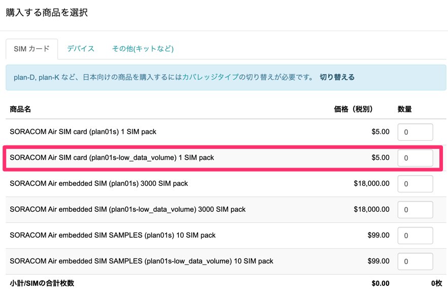448x291 pixels.
Task: Click quantity field for SAMPLES plan01s 10 SIM pack
Action: pyautogui.click(x=415, y=236)
